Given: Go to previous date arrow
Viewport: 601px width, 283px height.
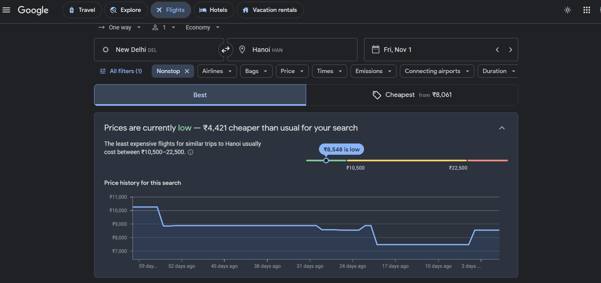Looking at the screenshot, I should [497, 50].
